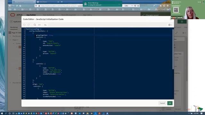Go to browser home page
This screenshot has width=205, height=115.
point(20,6)
